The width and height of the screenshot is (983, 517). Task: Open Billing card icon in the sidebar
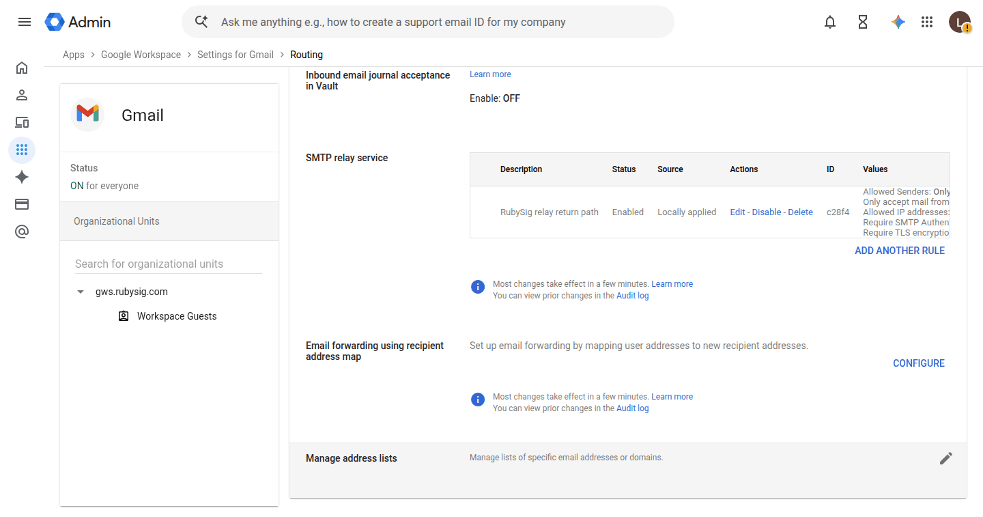[22, 204]
